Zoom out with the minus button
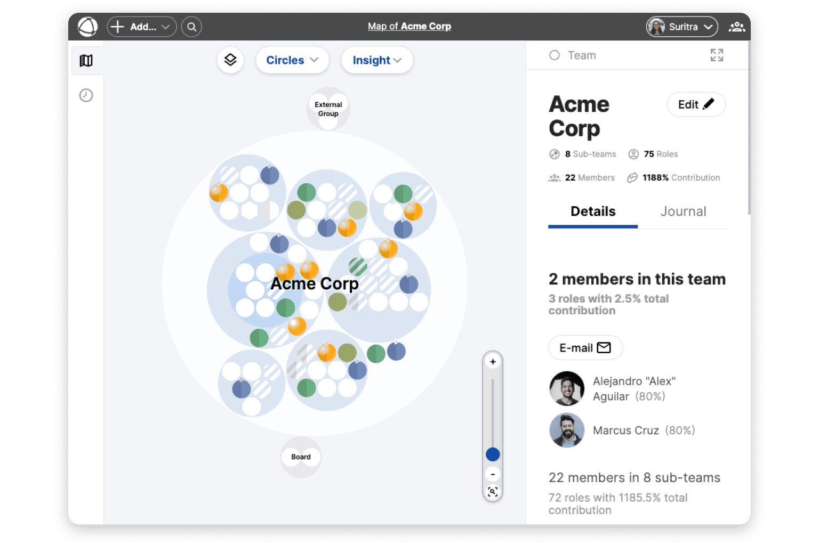This screenshot has height=546, width=819. tap(493, 474)
